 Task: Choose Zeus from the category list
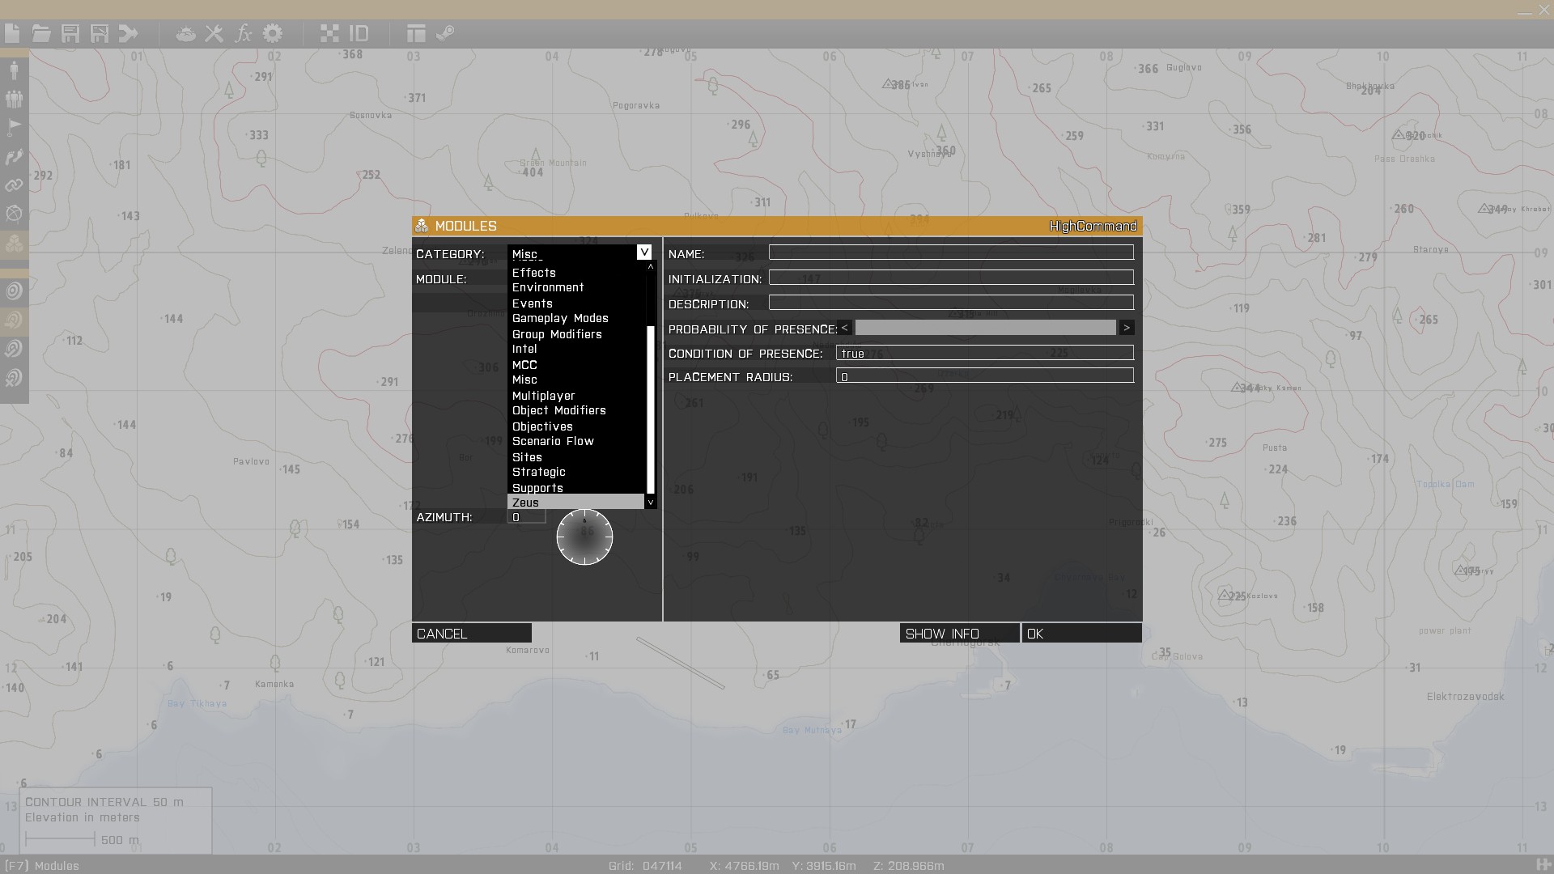525,503
